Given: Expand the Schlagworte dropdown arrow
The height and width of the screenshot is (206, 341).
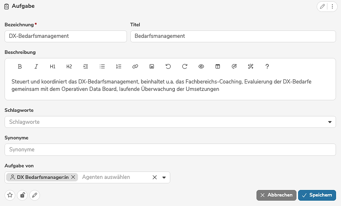Looking at the screenshot, I should coord(330,122).
